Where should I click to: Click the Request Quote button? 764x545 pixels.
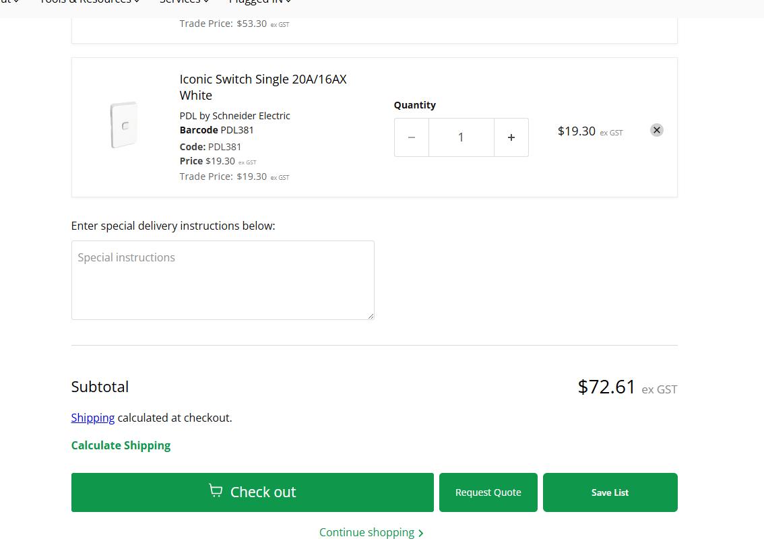488,492
